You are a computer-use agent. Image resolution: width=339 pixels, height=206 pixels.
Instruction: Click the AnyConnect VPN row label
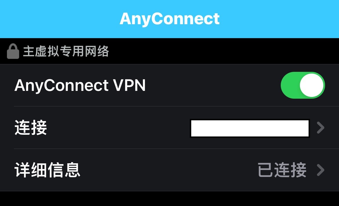pos(80,85)
